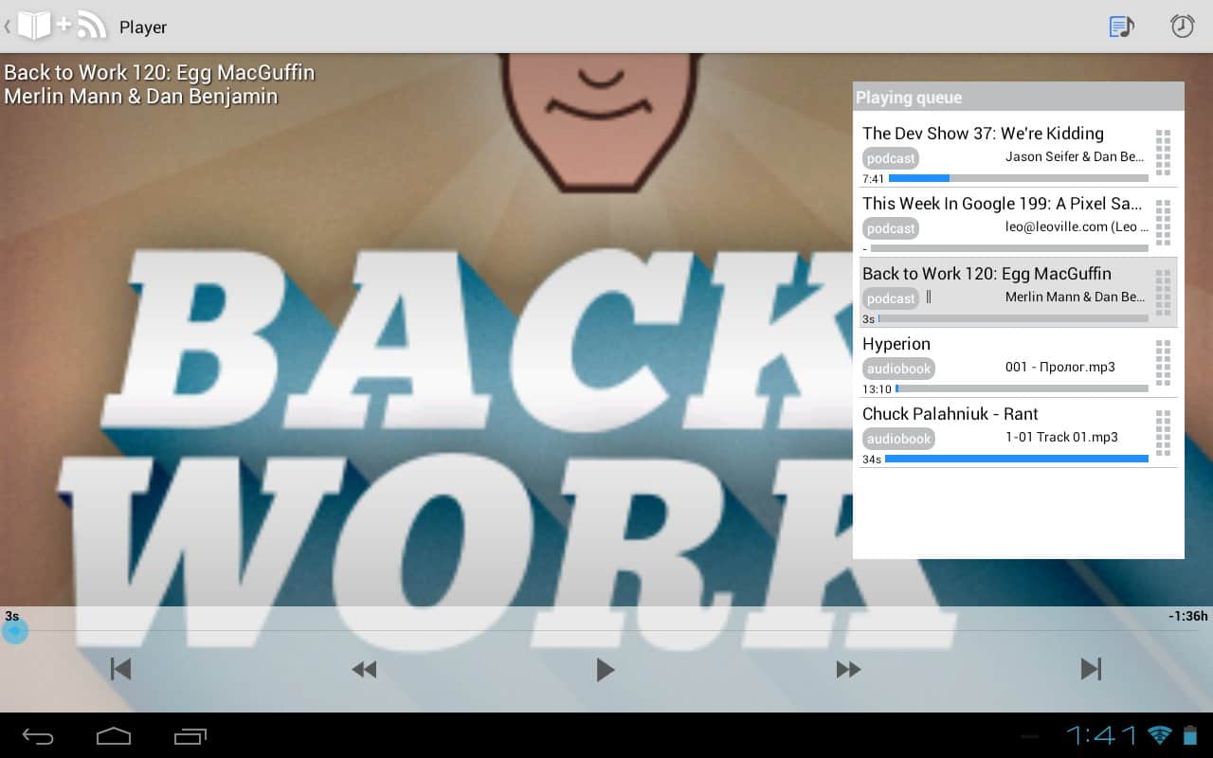
Task: Select The Dev Show 37 queue item
Action: coord(1005,152)
